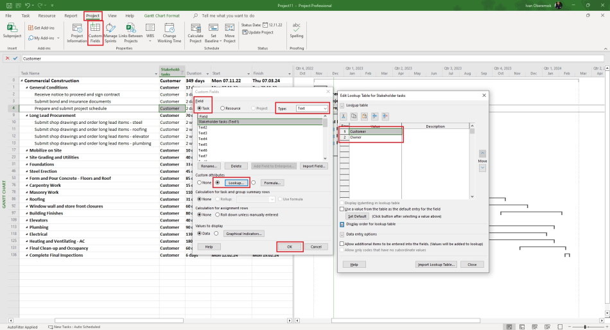Select the Graphical Indicators radio button
The height and width of the screenshot is (330, 610).
[x=216, y=234]
